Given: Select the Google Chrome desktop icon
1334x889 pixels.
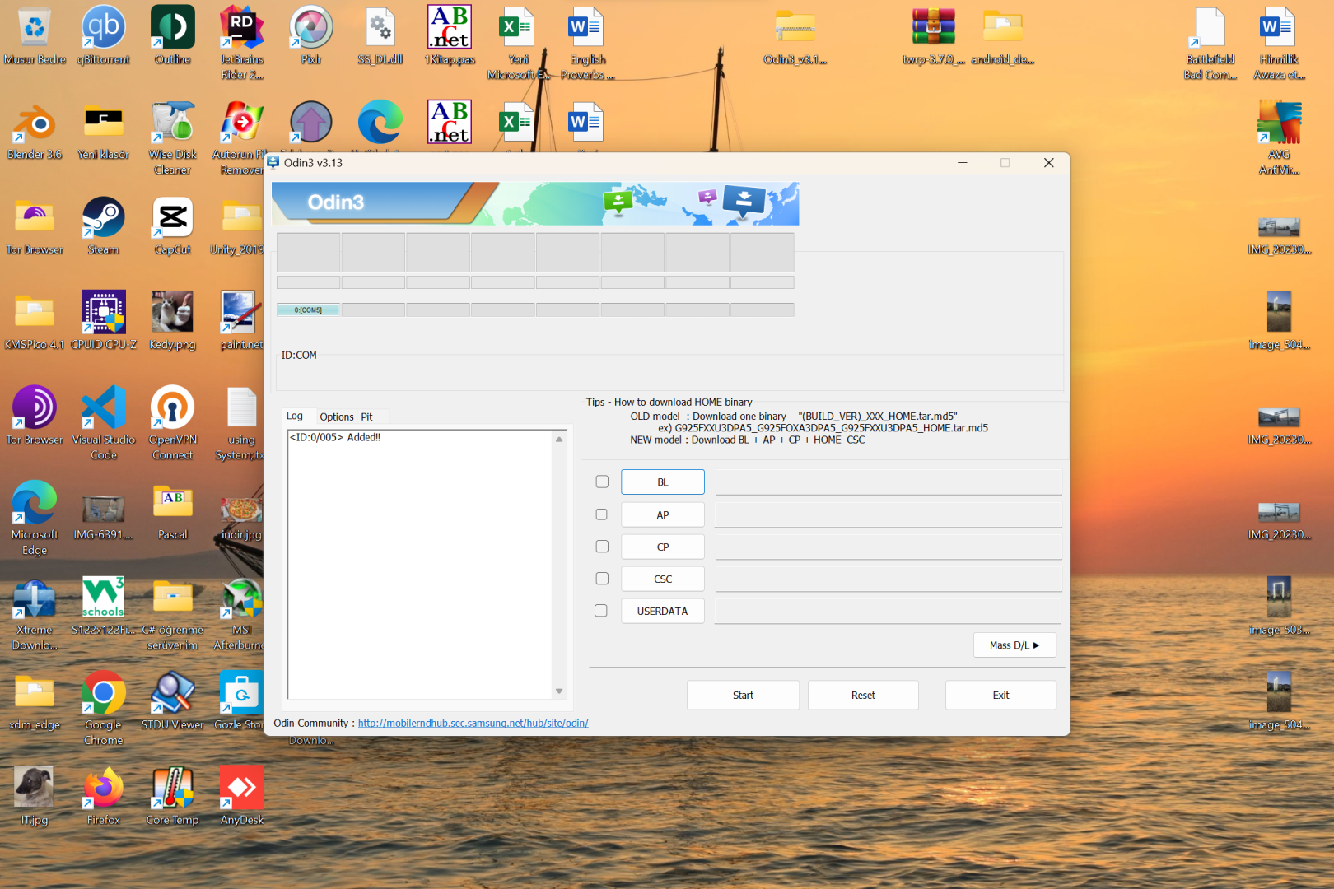Looking at the screenshot, I should click(x=104, y=708).
